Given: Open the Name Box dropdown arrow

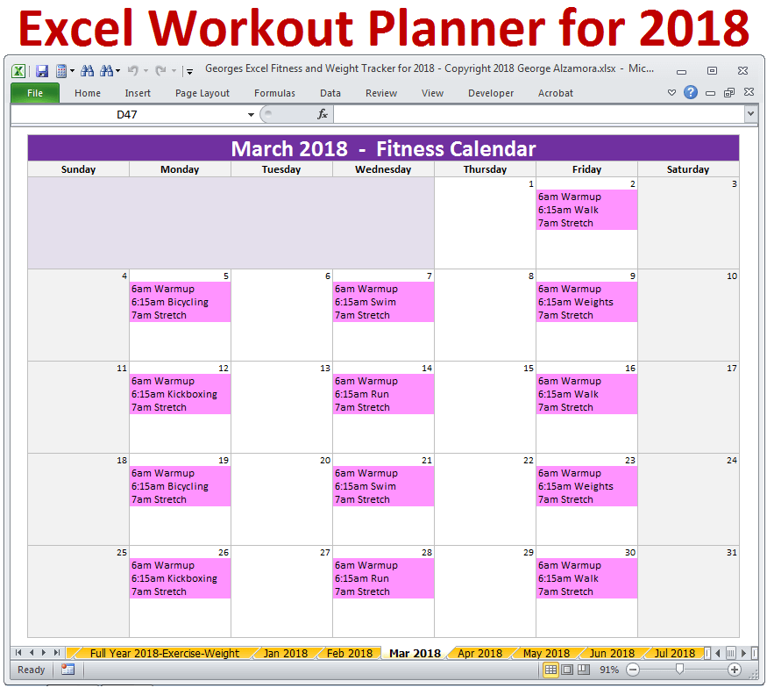Looking at the screenshot, I should pyautogui.click(x=252, y=114).
